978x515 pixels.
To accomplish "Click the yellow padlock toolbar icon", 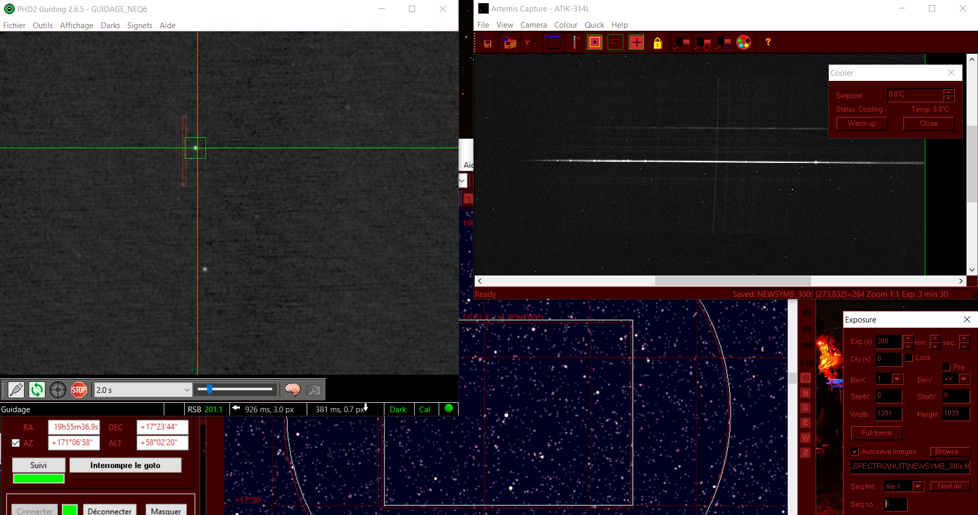I will 658,43.
